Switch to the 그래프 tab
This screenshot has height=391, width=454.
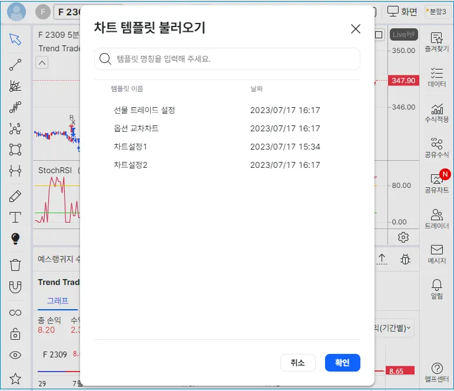pyautogui.click(x=58, y=301)
